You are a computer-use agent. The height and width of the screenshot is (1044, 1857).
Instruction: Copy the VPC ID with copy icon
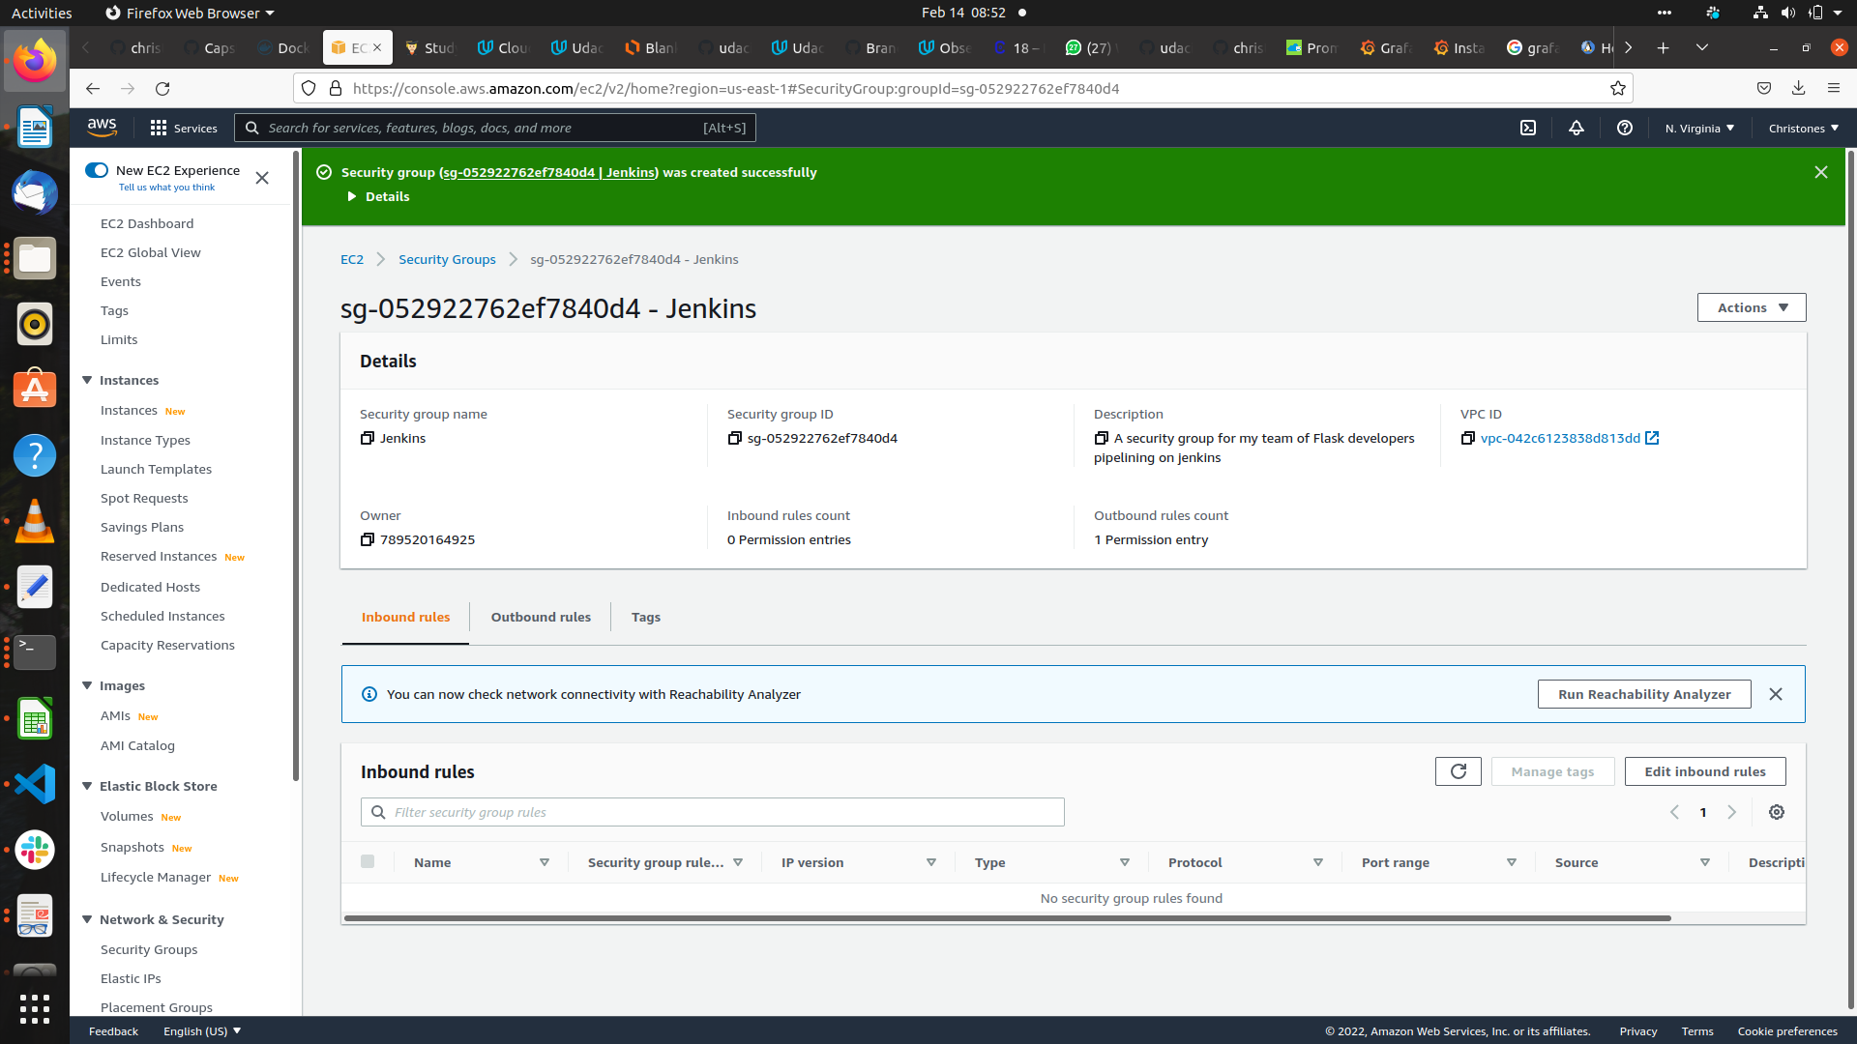coord(1468,439)
